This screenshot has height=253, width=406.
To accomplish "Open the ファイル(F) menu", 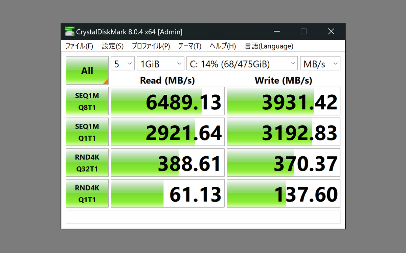I will 79,46.
